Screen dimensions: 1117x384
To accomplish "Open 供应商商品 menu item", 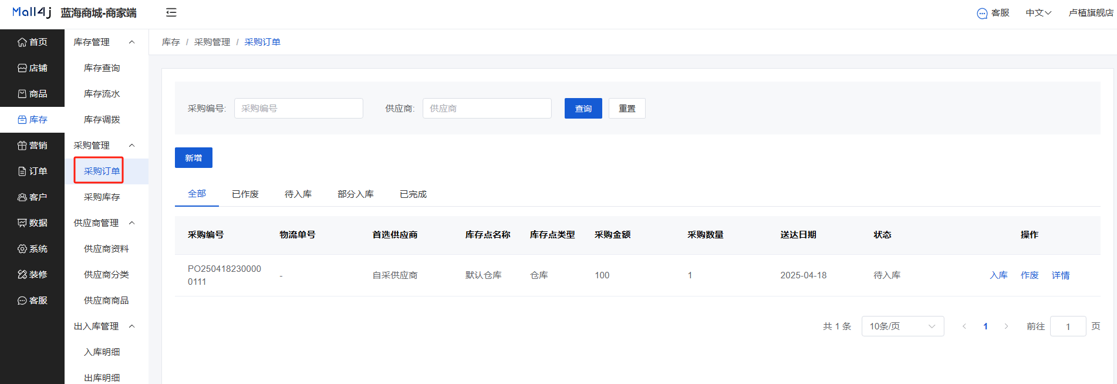I will 106,301.
